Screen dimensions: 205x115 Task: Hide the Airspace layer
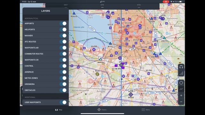point(63,72)
